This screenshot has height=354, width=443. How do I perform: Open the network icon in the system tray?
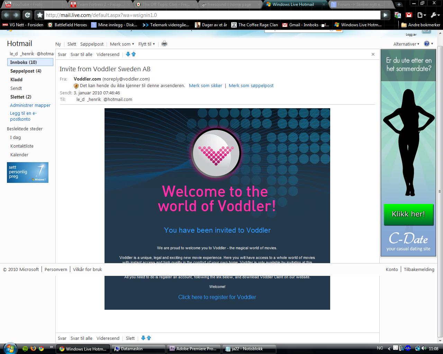coord(418,348)
